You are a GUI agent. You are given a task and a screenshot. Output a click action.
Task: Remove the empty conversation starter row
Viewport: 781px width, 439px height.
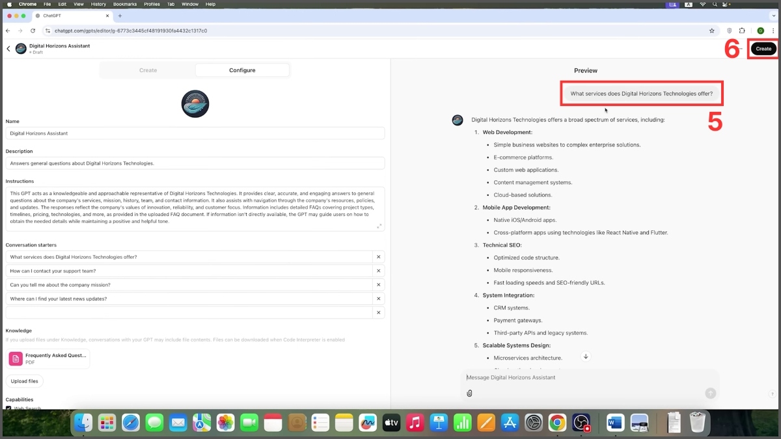click(378, 313)
